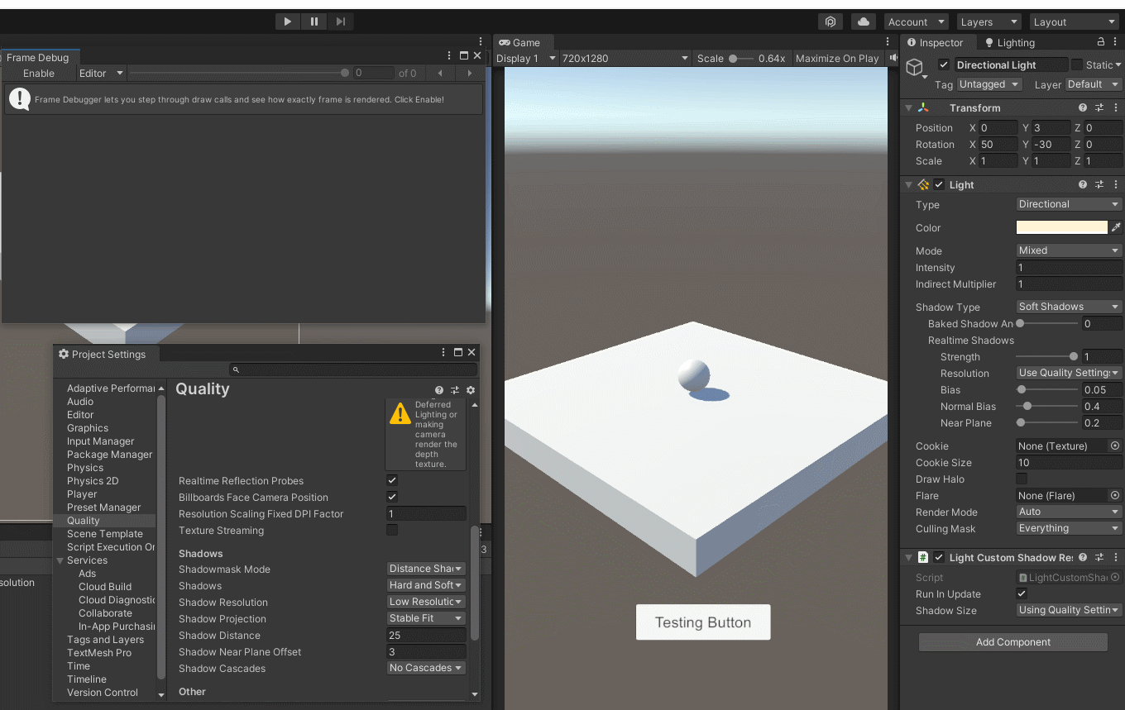Select Graphics in Project Settings list
The width and height of the screenshot is (1125, 710).
pos(88,428)
